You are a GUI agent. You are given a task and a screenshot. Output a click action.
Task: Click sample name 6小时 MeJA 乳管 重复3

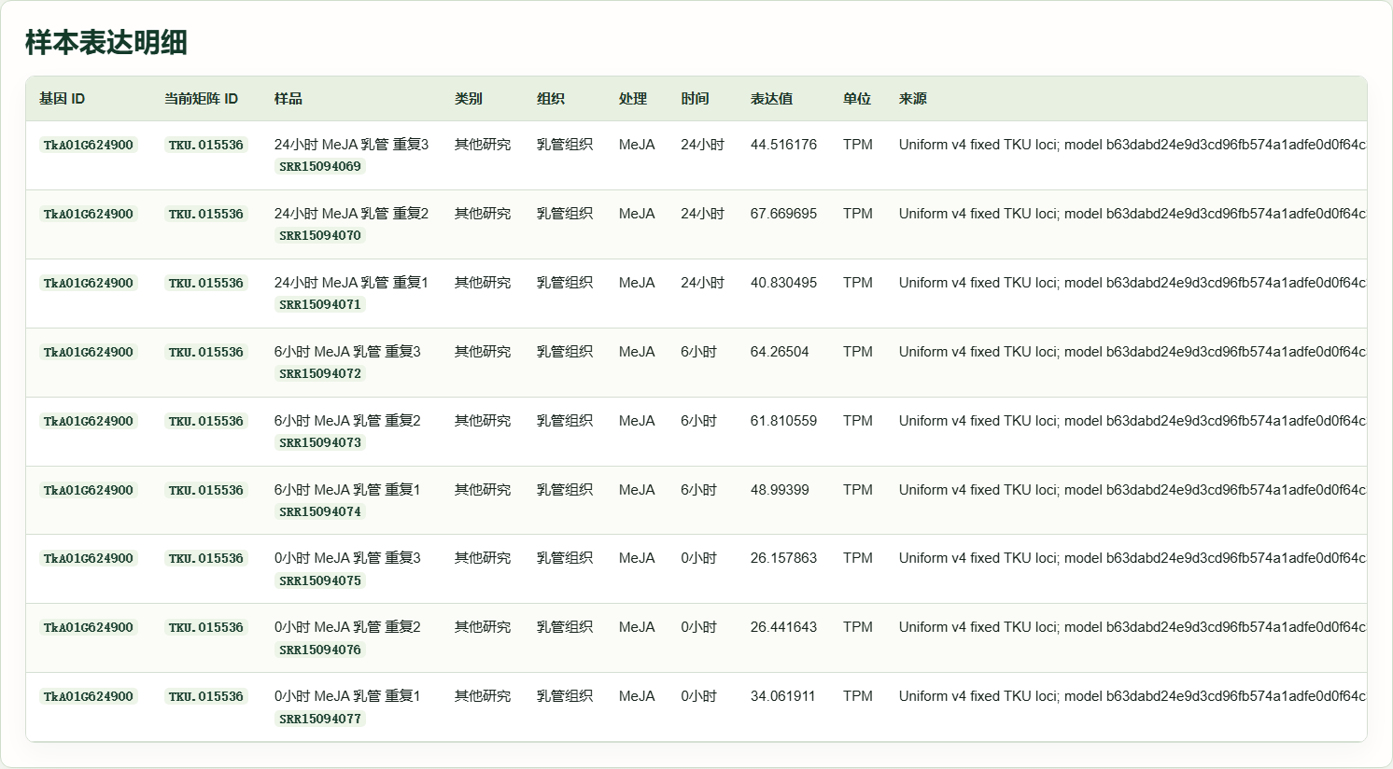(347, 352)
